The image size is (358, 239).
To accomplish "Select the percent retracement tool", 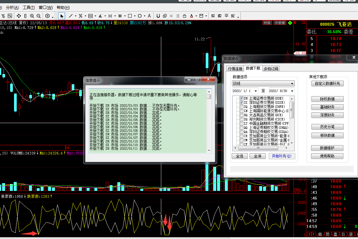I will (81, 16).
